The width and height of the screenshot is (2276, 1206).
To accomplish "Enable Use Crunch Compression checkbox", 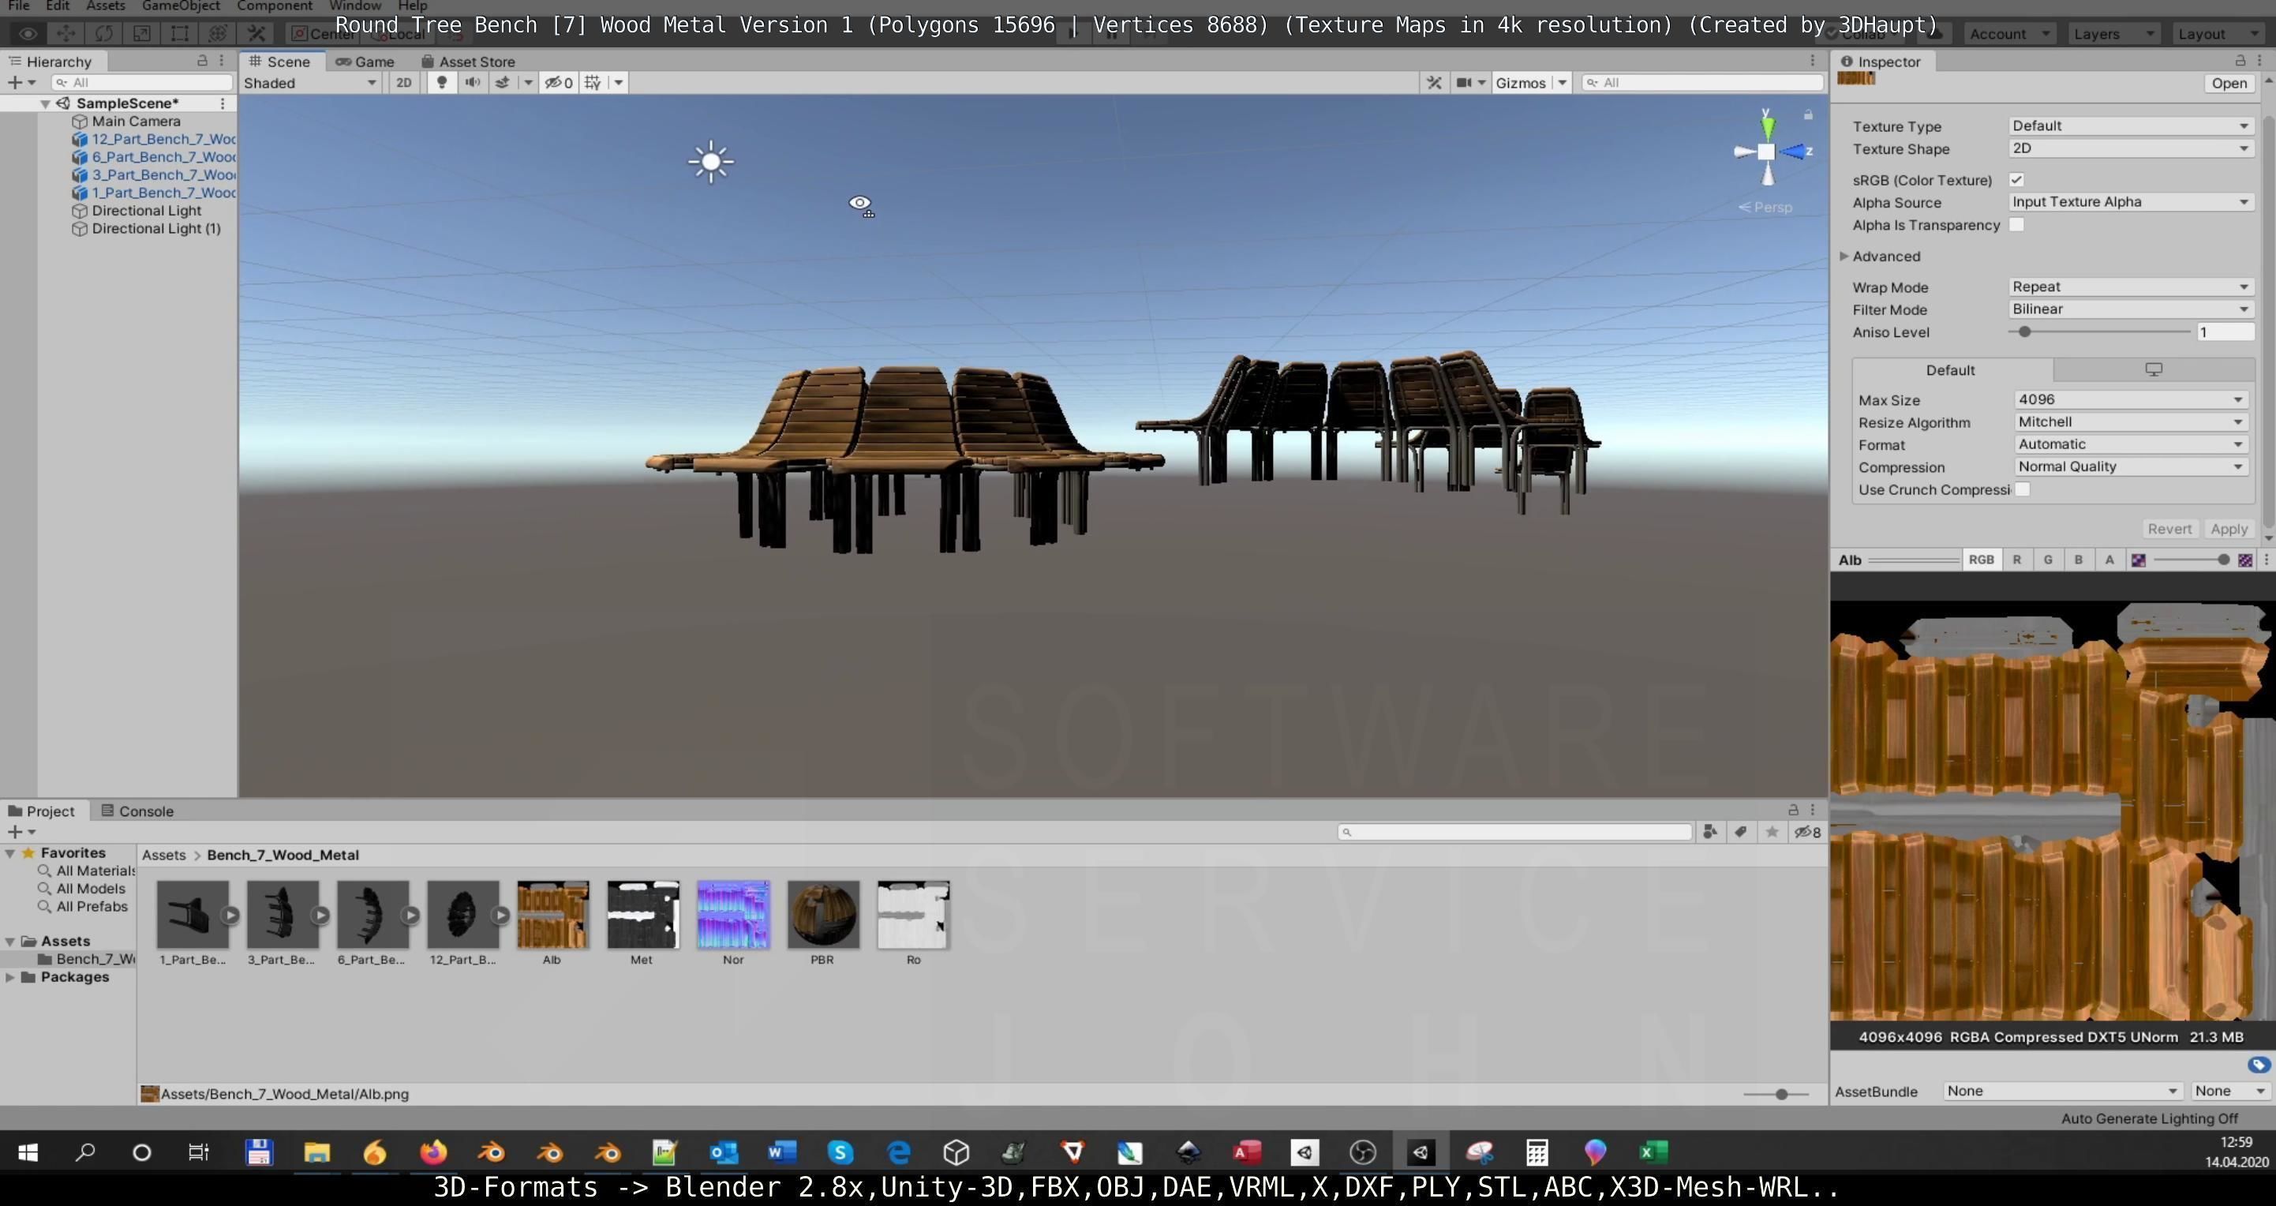I will click(x=2023, y=489).
